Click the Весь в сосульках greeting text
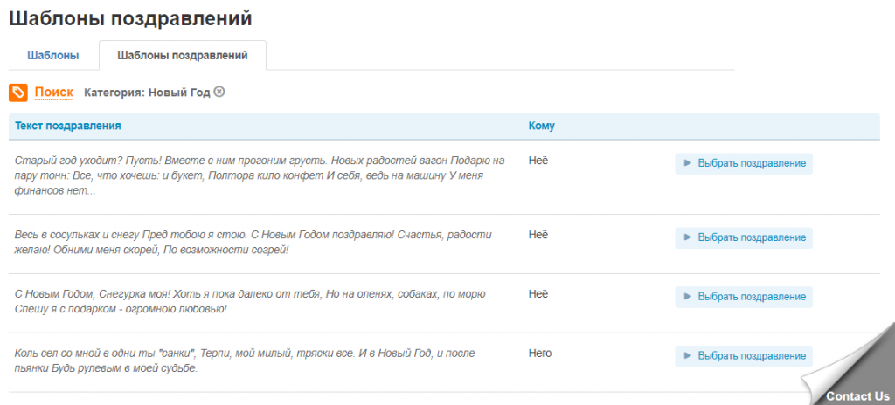This screenshot has width=895, height=405. 253,242
